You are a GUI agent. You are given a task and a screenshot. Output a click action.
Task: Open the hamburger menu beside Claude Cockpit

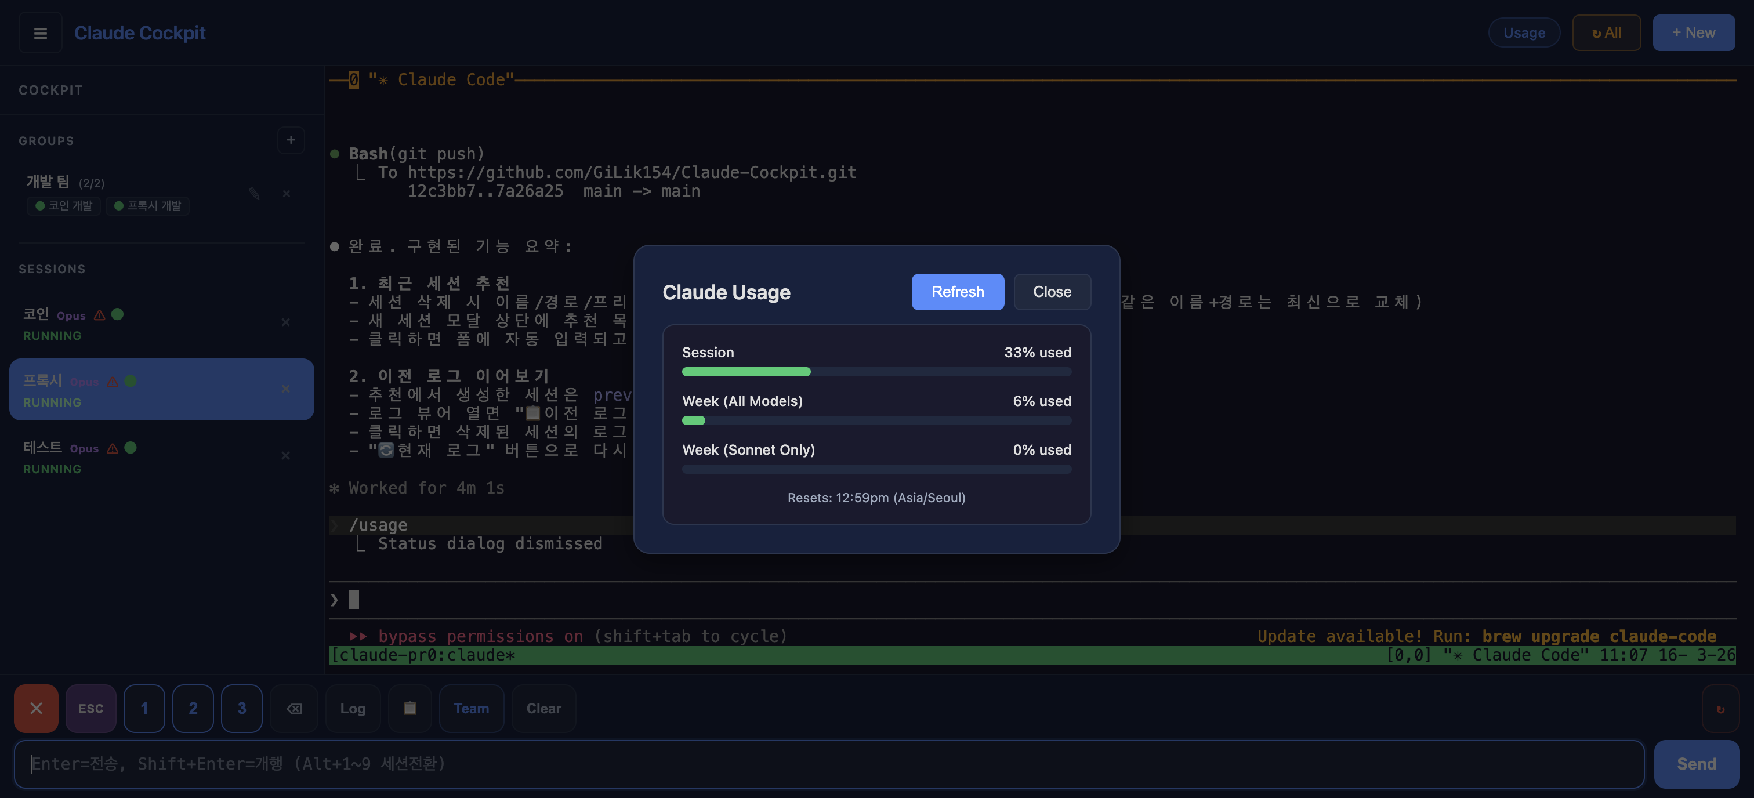click(x=40, y=32)
